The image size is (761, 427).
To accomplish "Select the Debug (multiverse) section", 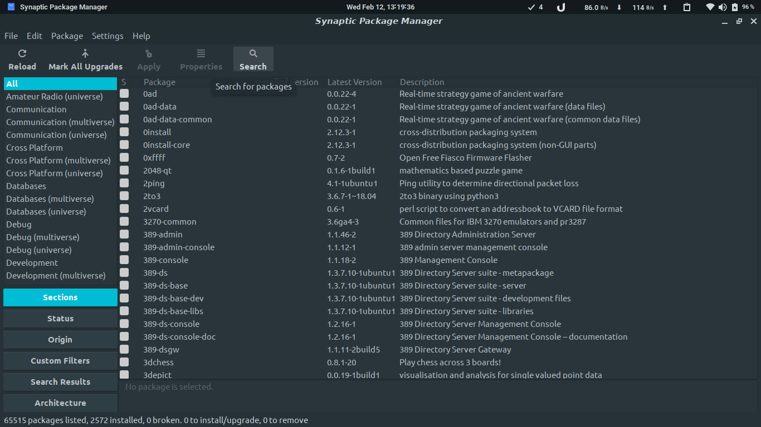I will coord(60,237).
